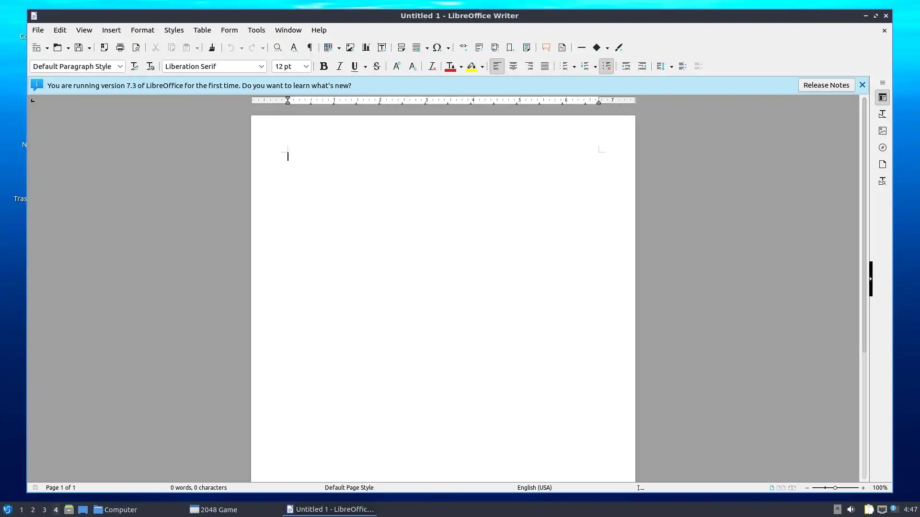Screen dimensions: 920x517
Task: Open the font size dropdown
Action: click(x=306, y=67)
